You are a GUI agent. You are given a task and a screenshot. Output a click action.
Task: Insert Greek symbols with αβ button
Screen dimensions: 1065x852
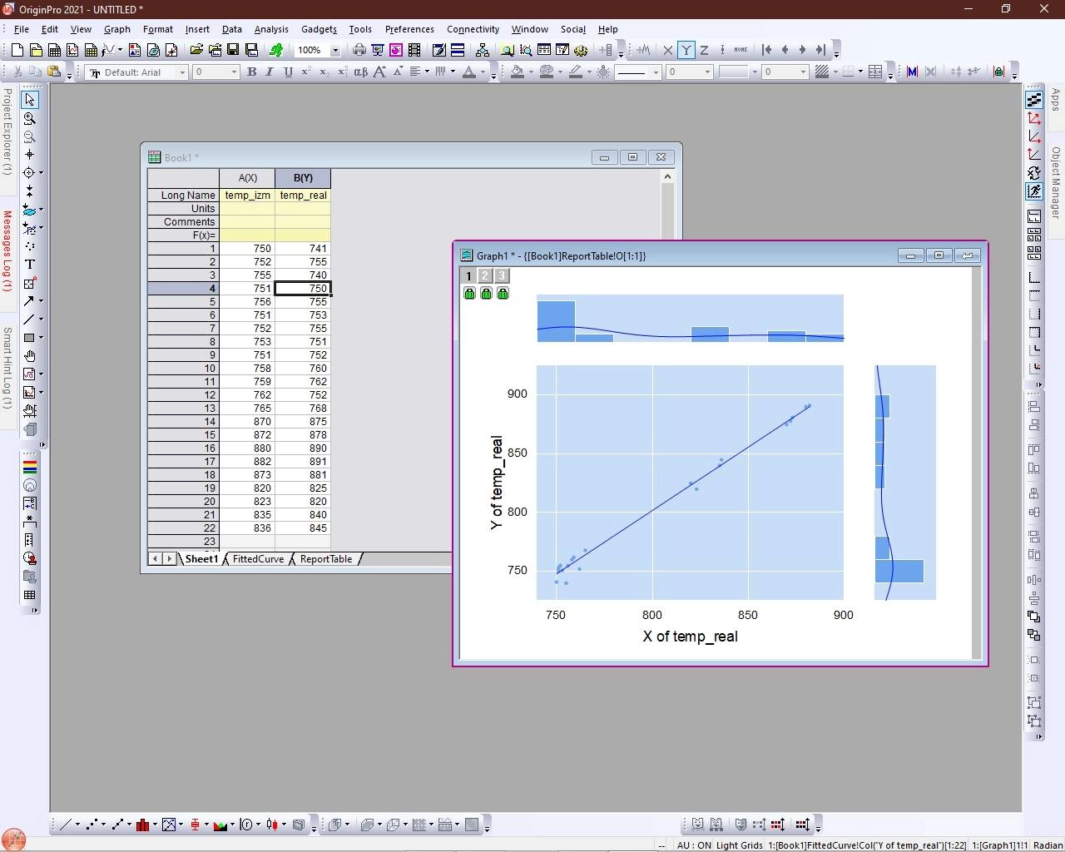pos(360,72)
